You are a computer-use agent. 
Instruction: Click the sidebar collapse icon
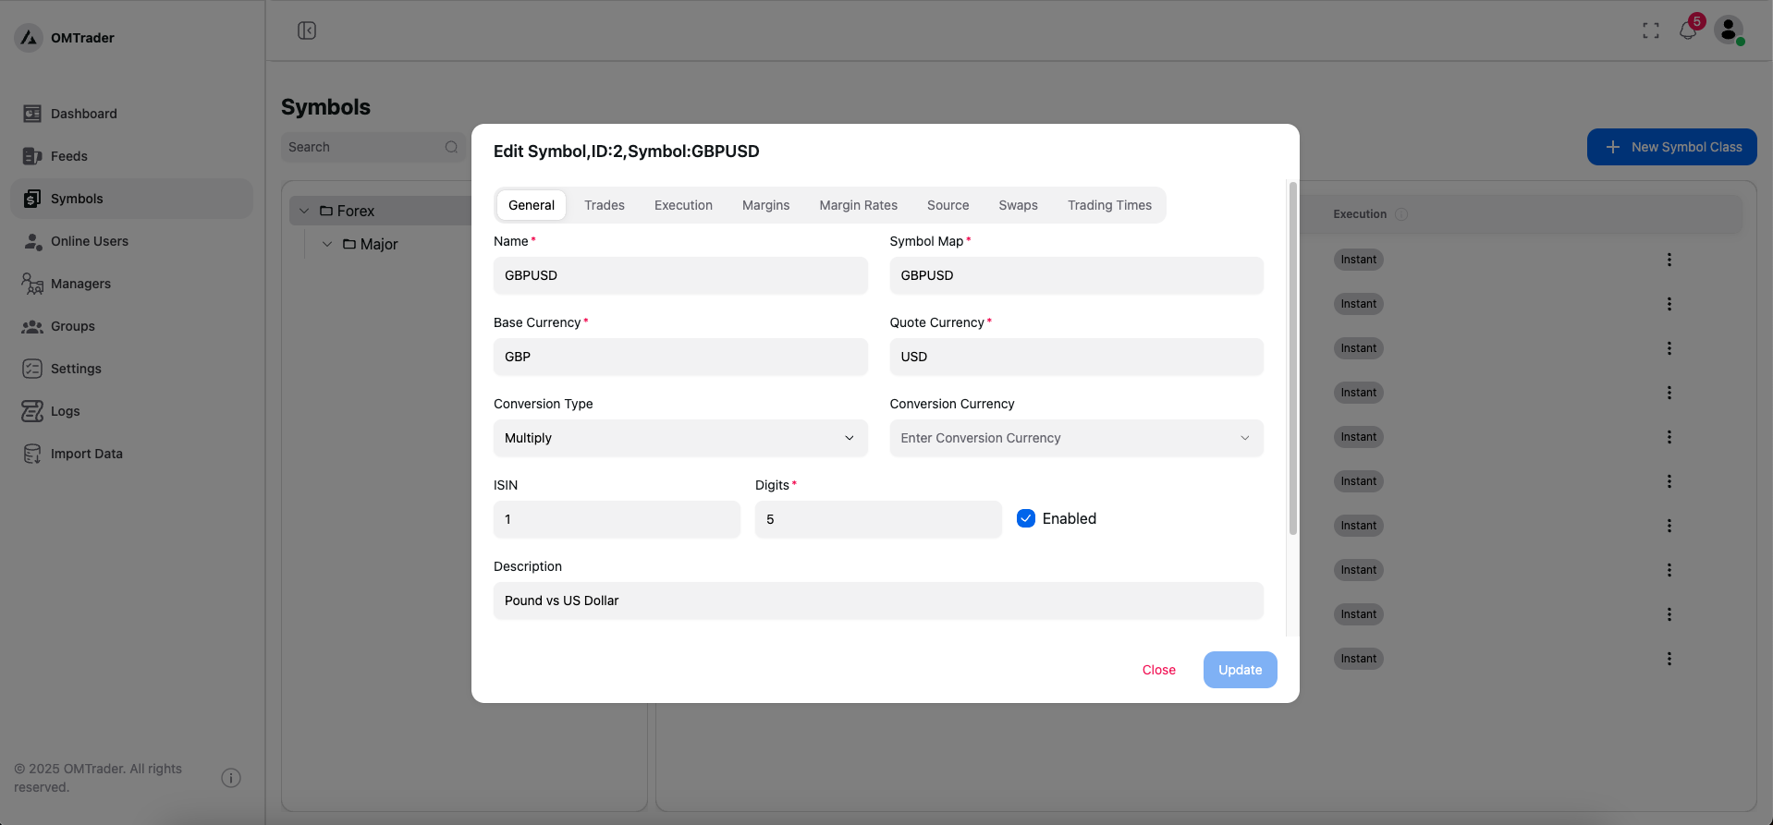tap(307, 30)
